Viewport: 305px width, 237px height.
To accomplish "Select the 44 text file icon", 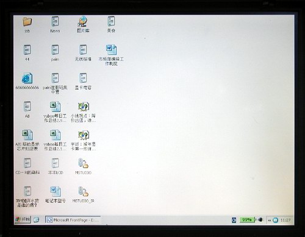I will click(x=27, y=50).
